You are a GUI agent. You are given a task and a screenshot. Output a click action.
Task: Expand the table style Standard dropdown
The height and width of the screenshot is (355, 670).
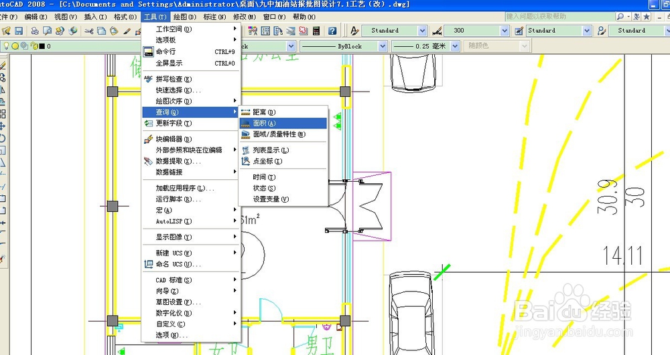point(587,31)
